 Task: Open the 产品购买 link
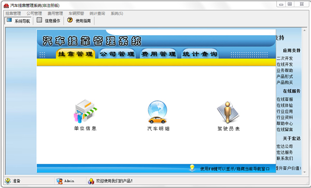[285, 83]
